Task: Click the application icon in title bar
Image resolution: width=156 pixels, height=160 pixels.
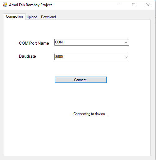Action: pyautogui.click(x=5, y=5)
